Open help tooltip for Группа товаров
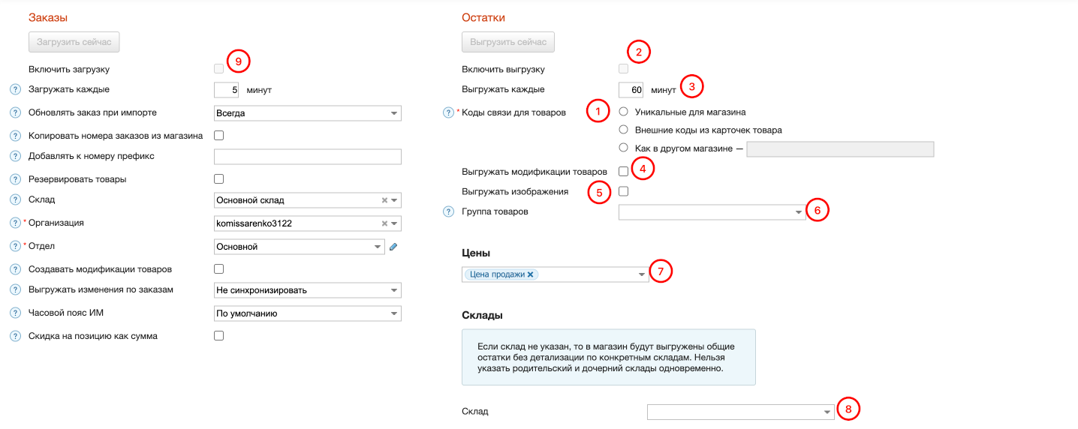1078x429 pixels. 449,212
